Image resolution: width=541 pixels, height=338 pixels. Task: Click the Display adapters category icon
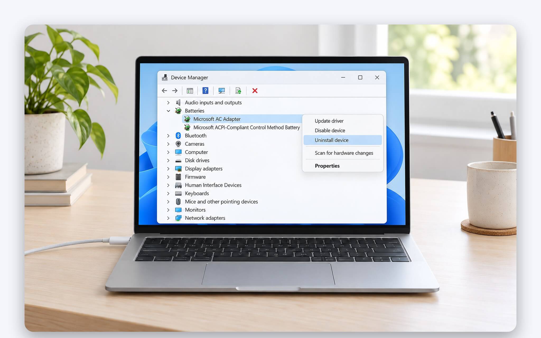178,169
